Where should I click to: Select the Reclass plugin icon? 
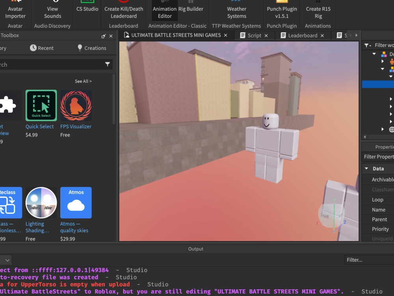[10, 202]
